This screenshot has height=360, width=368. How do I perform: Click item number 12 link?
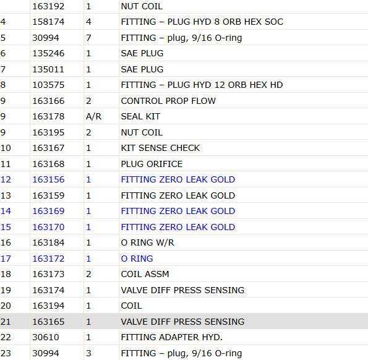[6, 179]
